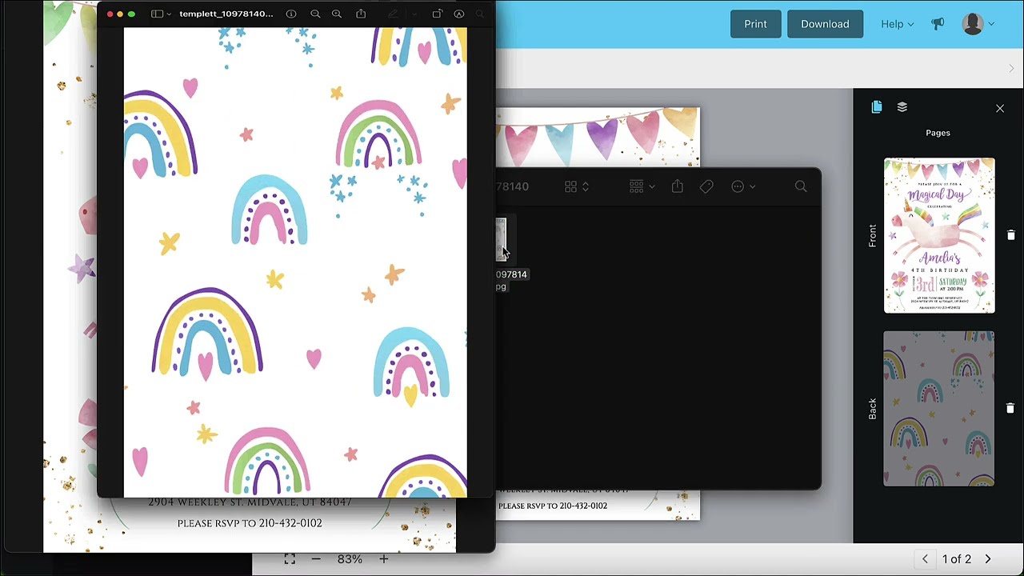Open search in Preview toolbar

(x=480, y=14)
